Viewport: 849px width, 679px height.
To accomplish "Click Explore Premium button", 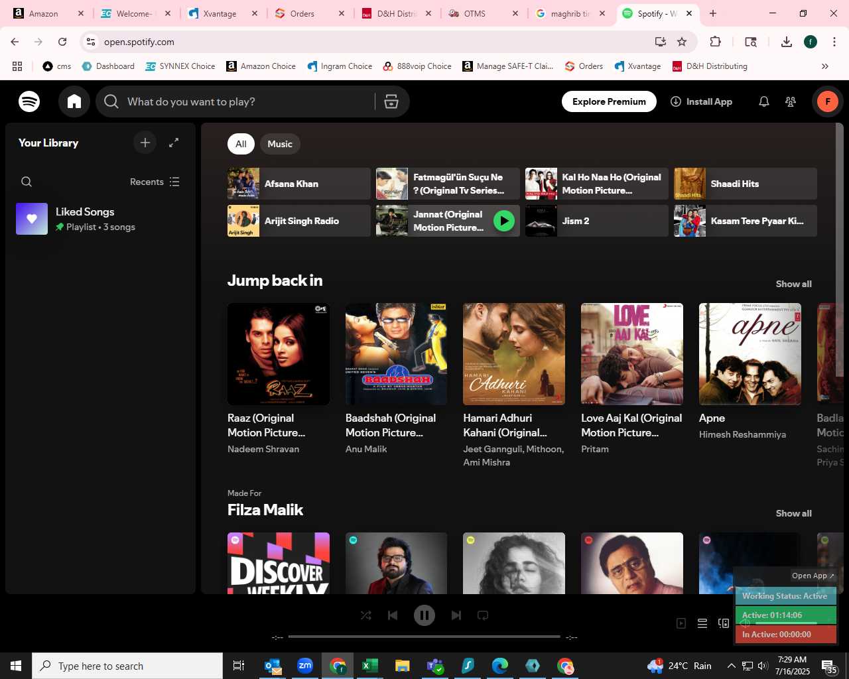I will pos(609,101).
